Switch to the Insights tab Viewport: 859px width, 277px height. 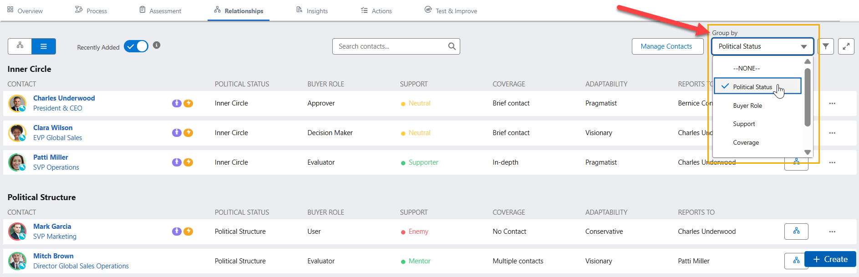coord(312,11)
